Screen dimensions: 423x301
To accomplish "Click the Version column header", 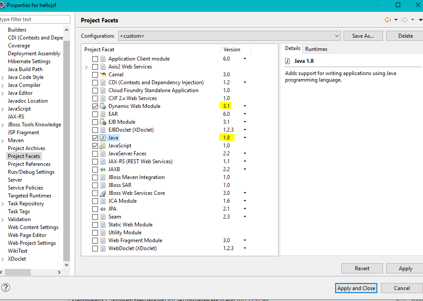I will pos(235,50).
